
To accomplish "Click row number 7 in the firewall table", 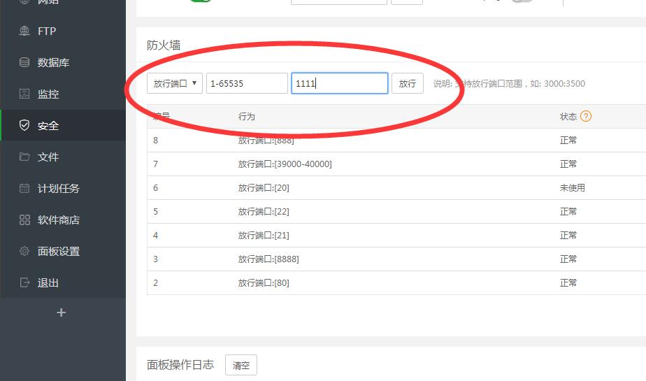I will [155, 164].
